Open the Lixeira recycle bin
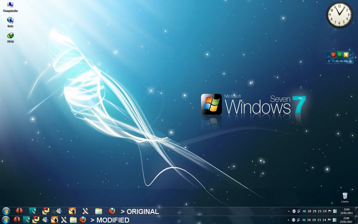 (345, 196)
